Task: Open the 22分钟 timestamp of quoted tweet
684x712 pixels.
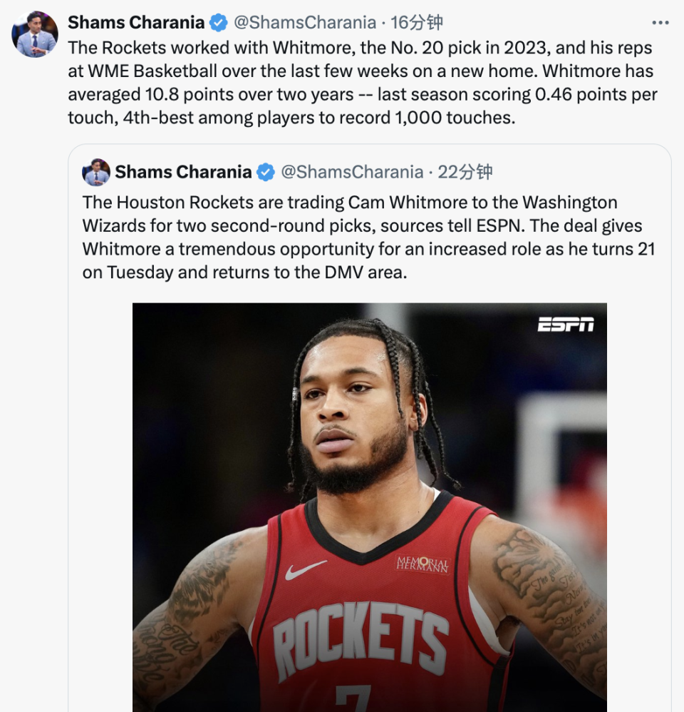Action: pyautogui.click(x=465, y=172)
